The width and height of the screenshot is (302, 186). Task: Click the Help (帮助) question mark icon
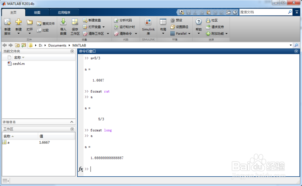(199, 22)
